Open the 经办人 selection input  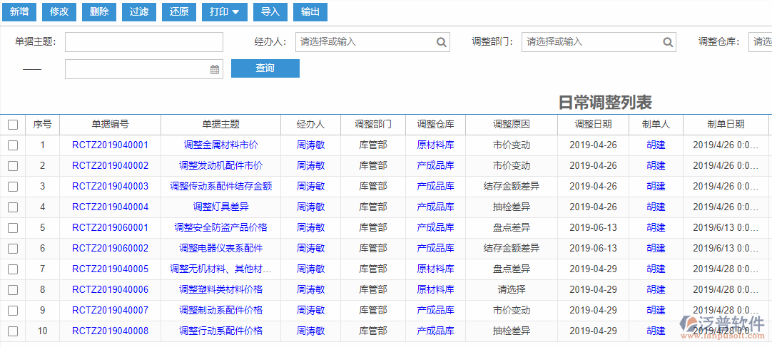tap(364, 42)
